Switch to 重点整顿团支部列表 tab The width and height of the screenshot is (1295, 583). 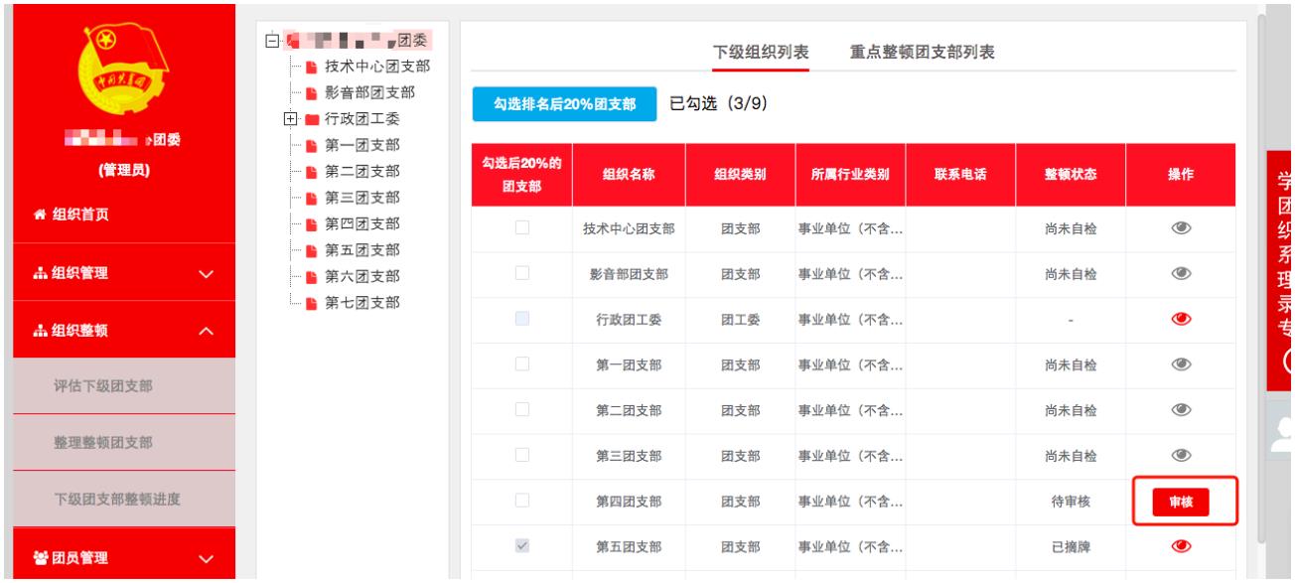point(923,53)
